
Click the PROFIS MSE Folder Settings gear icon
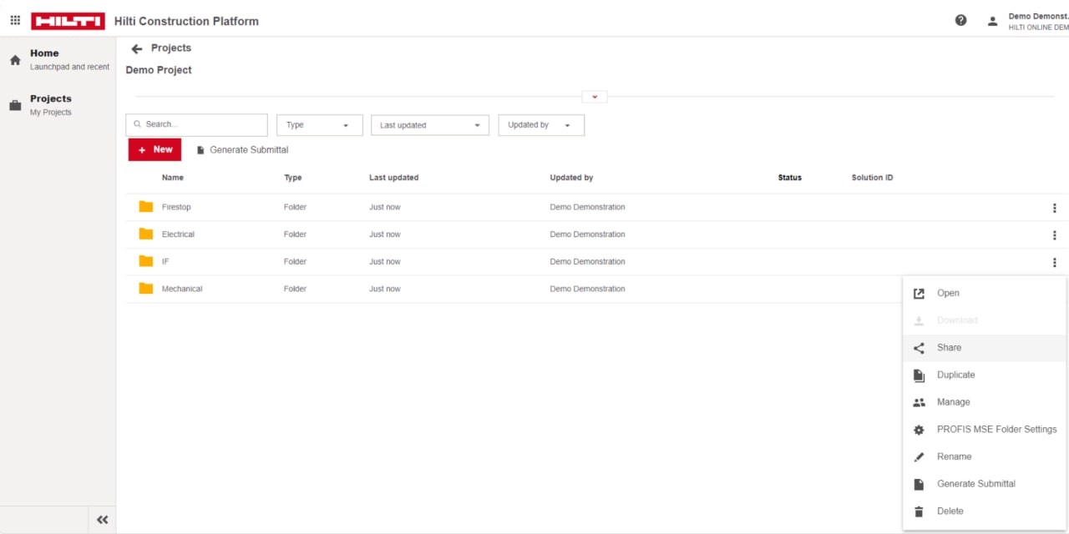[x=919, y=430]
